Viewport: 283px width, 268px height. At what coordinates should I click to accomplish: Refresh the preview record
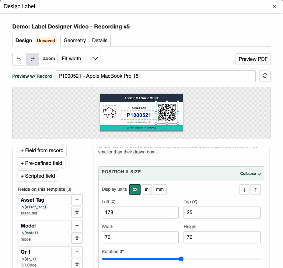[x=265, y=76]
